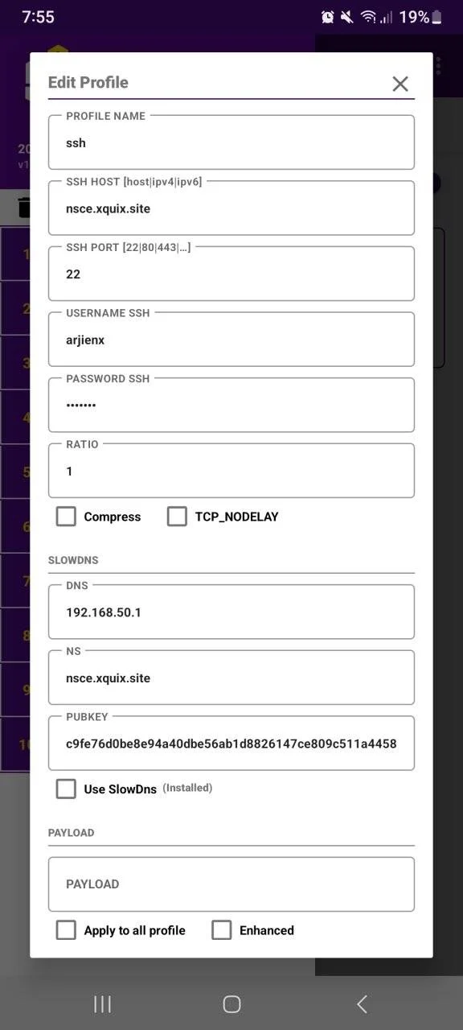Select the SSH Port field showing 22

click(231, 274)
